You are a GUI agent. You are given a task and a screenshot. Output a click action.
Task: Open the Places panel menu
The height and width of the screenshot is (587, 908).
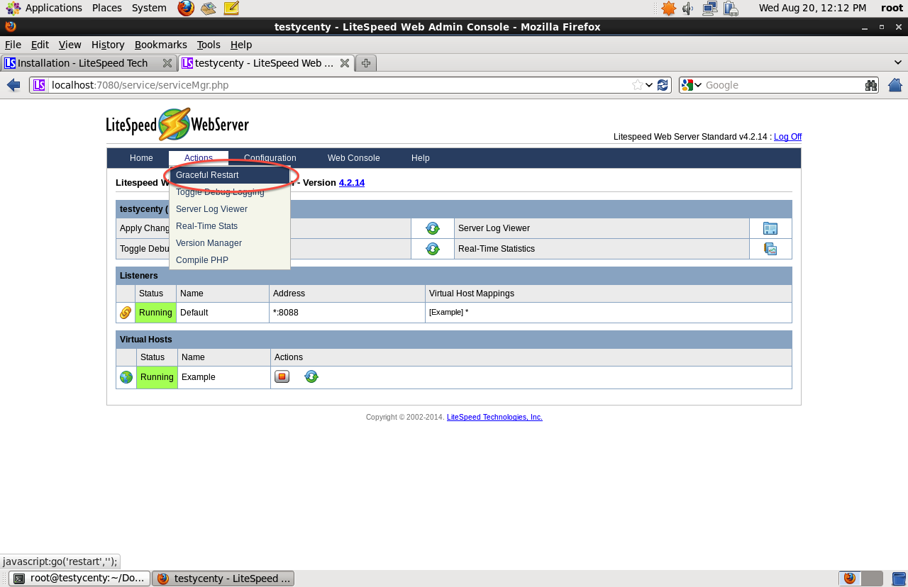[x=107, y=8]
